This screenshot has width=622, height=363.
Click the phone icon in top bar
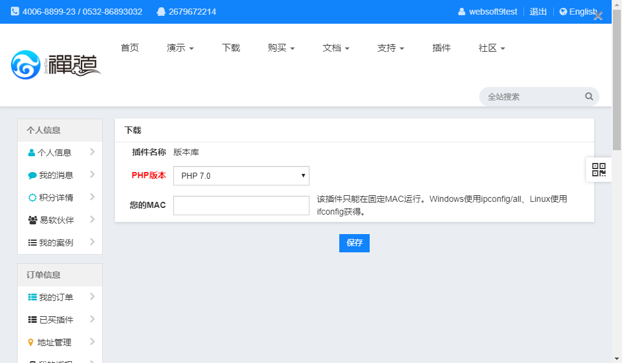click(15, 12)
